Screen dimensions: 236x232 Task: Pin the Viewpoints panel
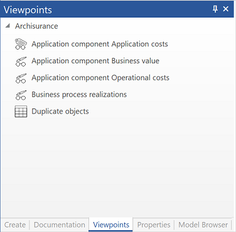(215, 9)
